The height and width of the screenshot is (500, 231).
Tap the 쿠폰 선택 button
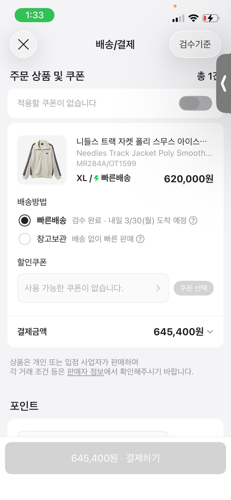pyautogui.click(x=194, y=288)
